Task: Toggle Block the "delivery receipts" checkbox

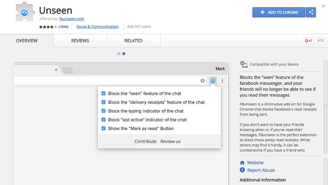Action: [x=103, y=102]
